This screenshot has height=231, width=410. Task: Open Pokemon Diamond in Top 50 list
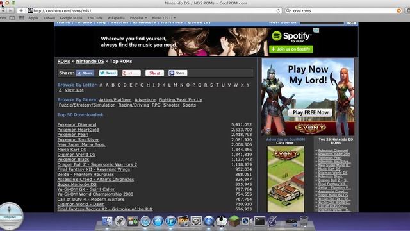coord(77,125)
